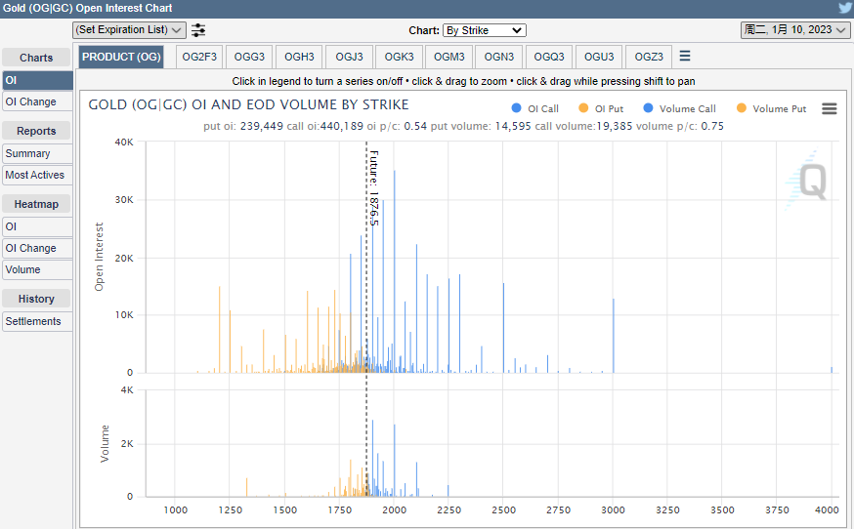854x529 pixels.
Task: Switch to the OGG3 expiration tab
Action: click(250, 57)
